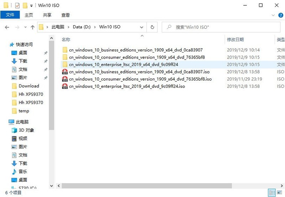Open the address bar history dropdown
Image resolution: width=285 pixels, height=197 pixels.
pos(141,27)
